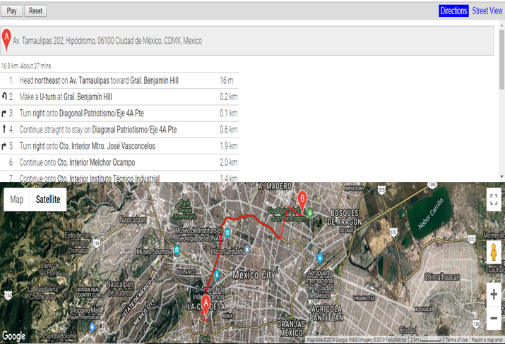Click the 1.9 km distance in step 5
Viewport: 505px width, 344px height.
click(229, 146)
